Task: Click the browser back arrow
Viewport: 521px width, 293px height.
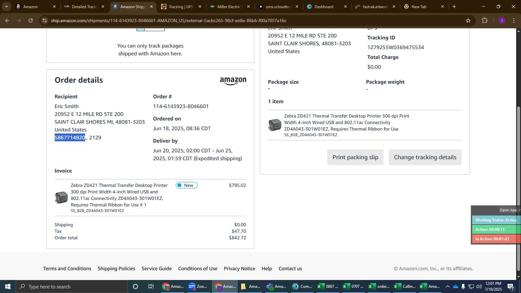Action: pyautogui.click(x=7, y=21)
